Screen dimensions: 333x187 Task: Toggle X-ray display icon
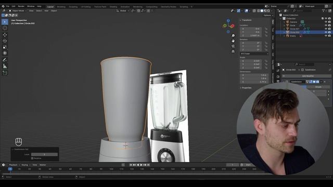point(254,11)
